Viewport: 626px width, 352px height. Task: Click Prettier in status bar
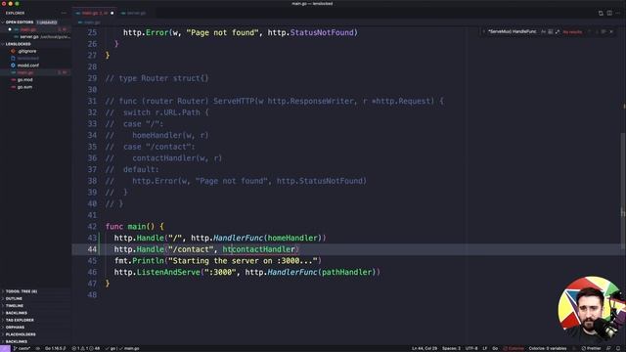coord(591,348)
